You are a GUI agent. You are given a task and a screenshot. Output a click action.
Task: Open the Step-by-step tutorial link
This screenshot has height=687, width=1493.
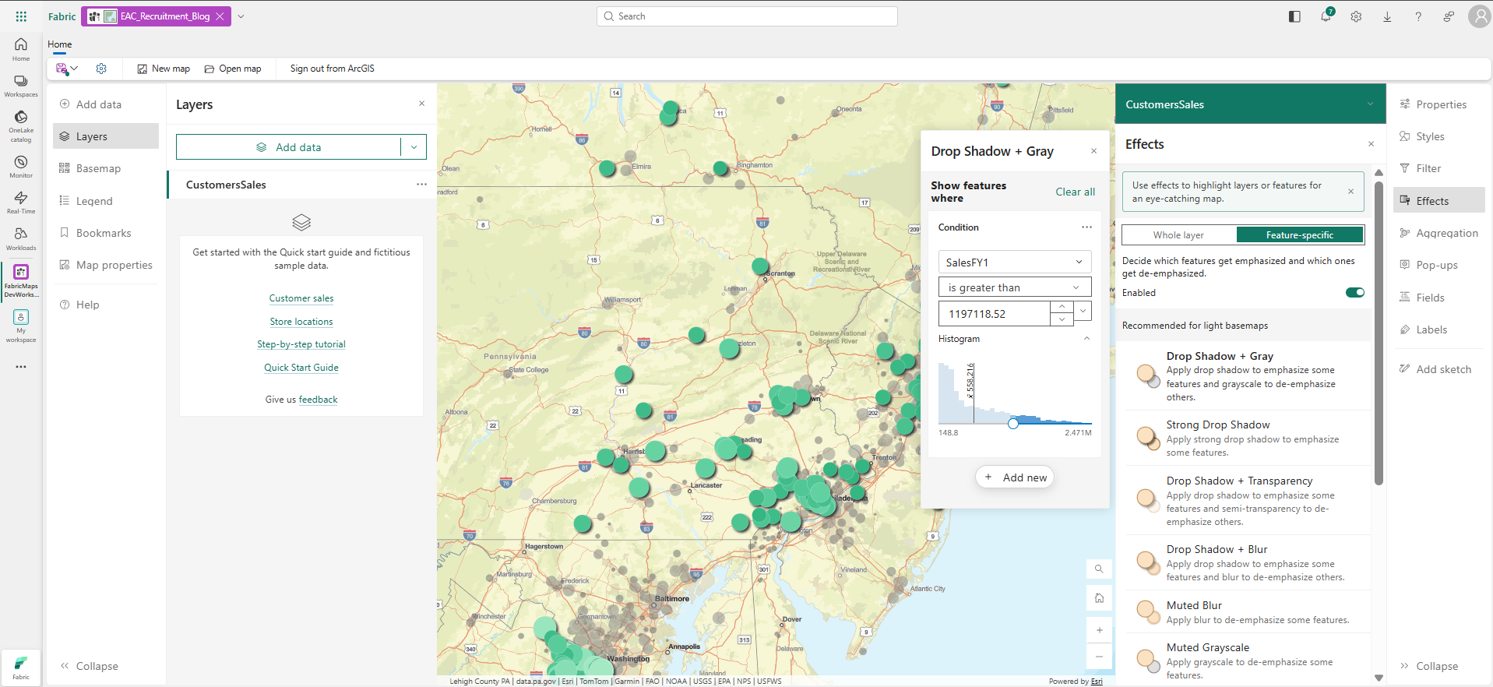[301, 344]
